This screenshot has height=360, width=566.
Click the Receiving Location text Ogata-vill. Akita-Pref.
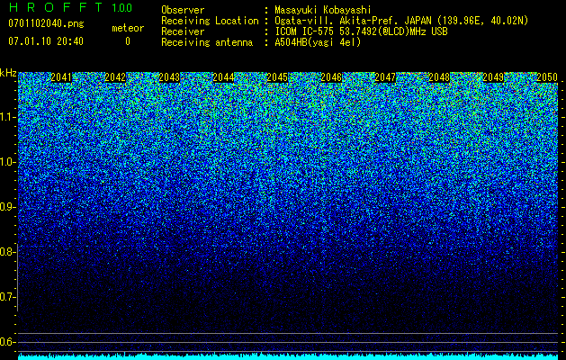(x=337, y=21)
